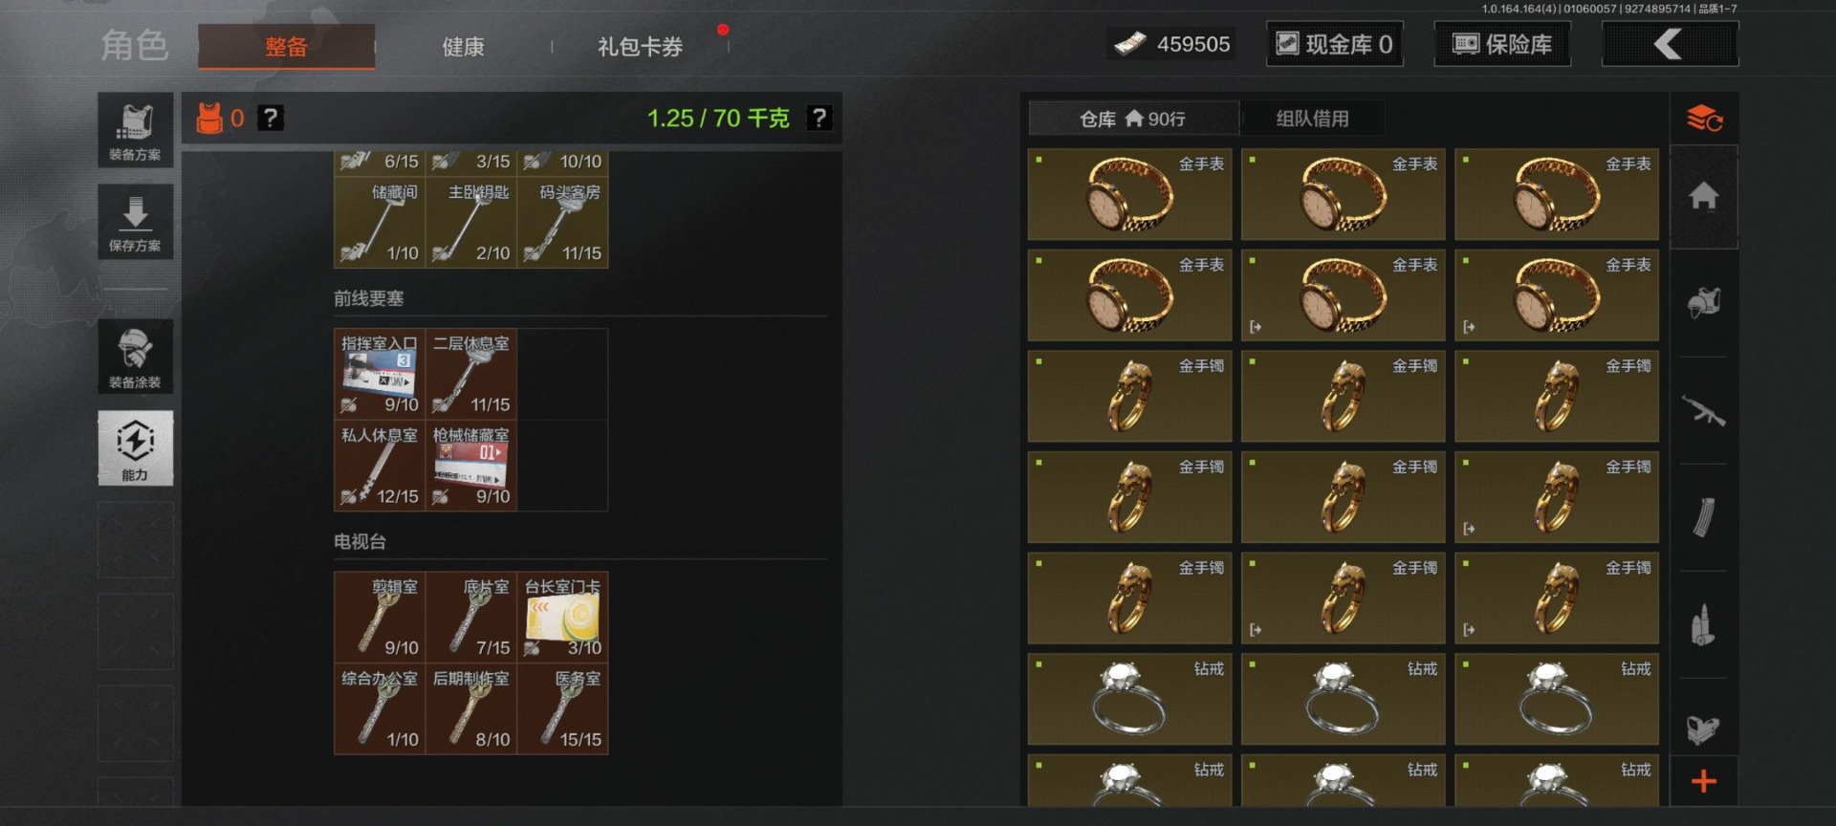Go back with the arrow button
The width and height of the screenshot is (1836, 826).
coord(1670,44)
